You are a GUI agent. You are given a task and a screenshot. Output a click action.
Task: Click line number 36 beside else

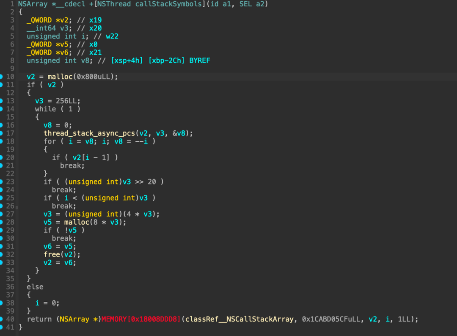point(10,287)
